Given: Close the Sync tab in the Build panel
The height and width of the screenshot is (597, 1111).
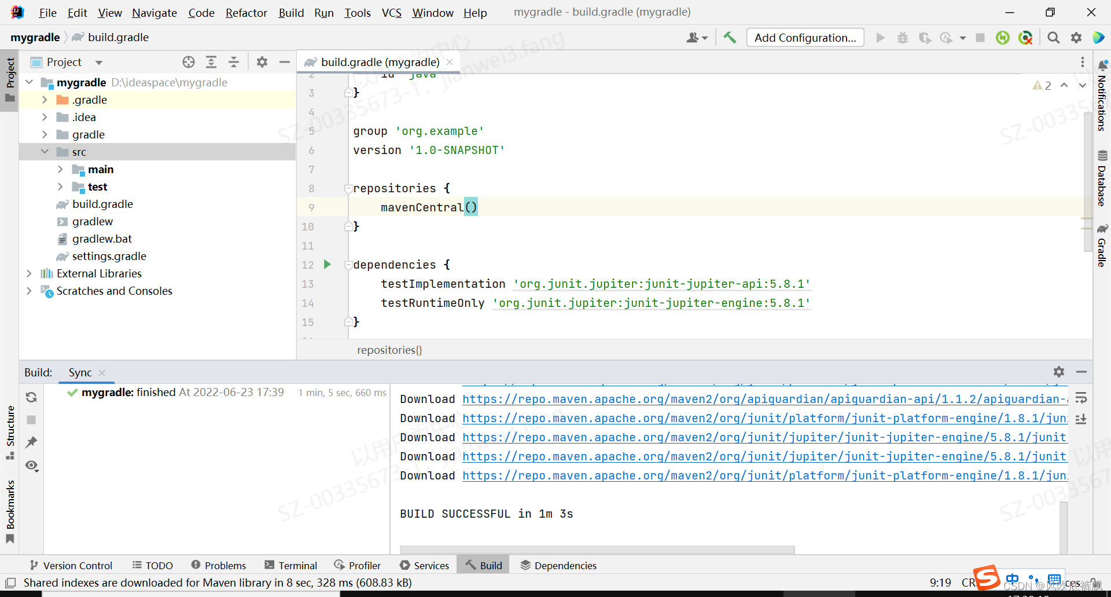Looking at the screenshot, I should [102, 372].
